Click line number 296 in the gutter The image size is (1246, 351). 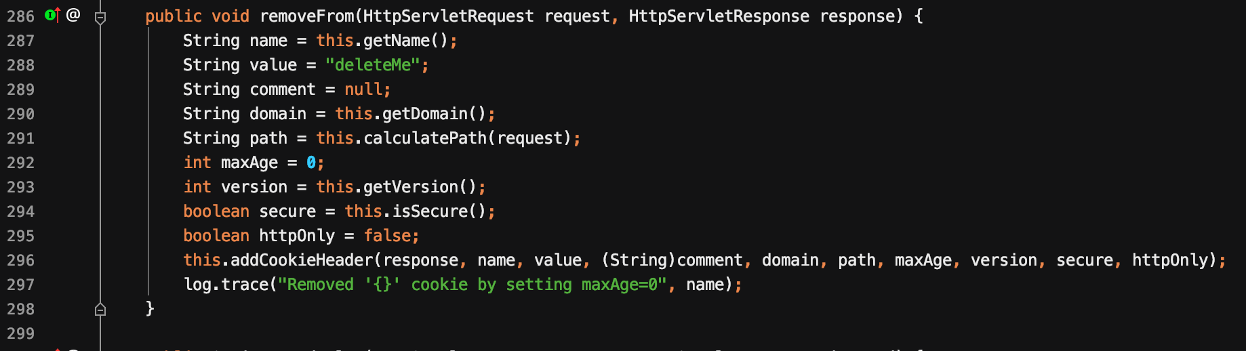pyautogui.click(x=20, y=260)
